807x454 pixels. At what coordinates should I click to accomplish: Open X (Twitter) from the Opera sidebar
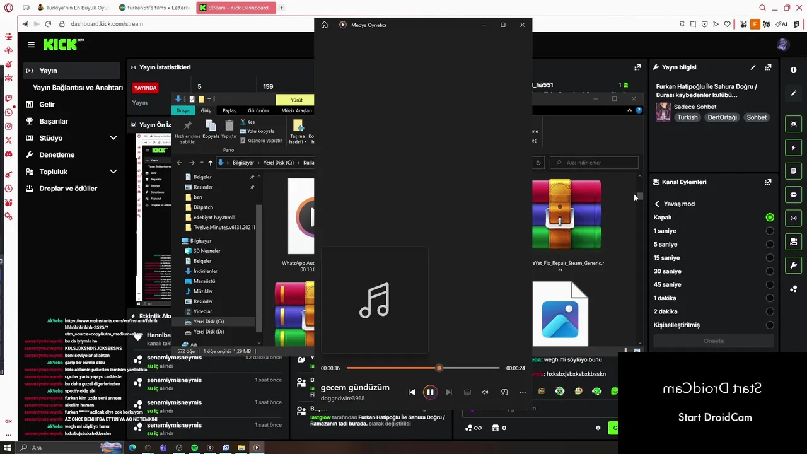coord(9,140)
